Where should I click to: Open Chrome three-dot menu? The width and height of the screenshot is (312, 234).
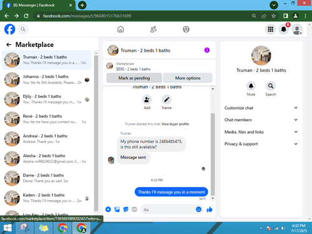click(x=305, y=16)
